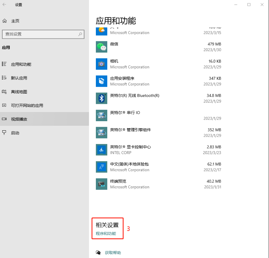Image resolution: width=269 pixels, height=258 pixels.
Task: Click the 英特尔 显卡控制中心 app icon
Action: pyautogui.click(x=101, y=150)
